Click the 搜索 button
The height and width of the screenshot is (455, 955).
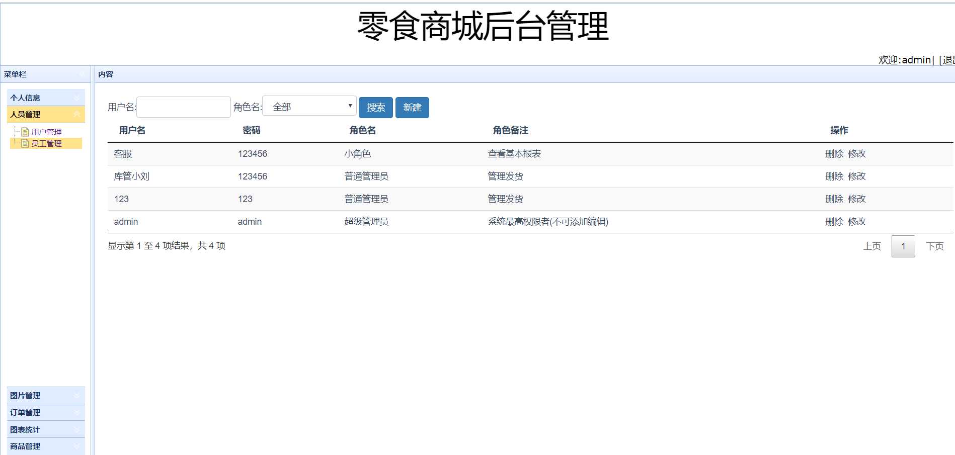[x=376, y=108]
